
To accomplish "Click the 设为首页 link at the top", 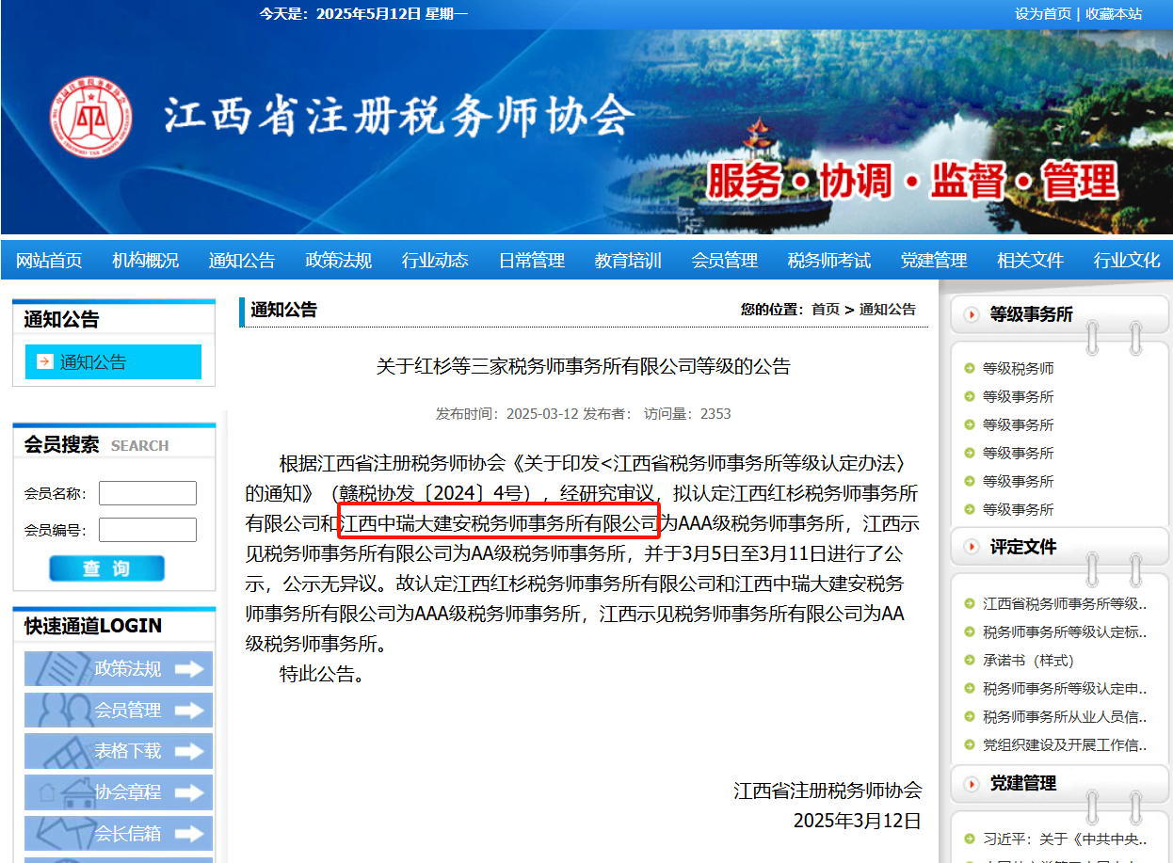I will click(1042, 14).
